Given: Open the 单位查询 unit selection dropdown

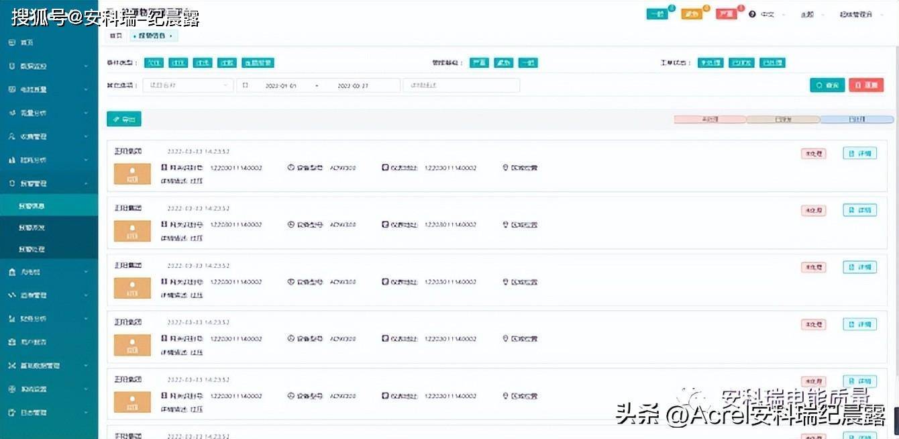Looking at the screenshot, I should pyautogui.click(x=188, y=85).
